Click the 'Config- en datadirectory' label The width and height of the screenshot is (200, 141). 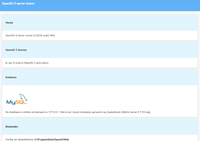click(19, 140)
